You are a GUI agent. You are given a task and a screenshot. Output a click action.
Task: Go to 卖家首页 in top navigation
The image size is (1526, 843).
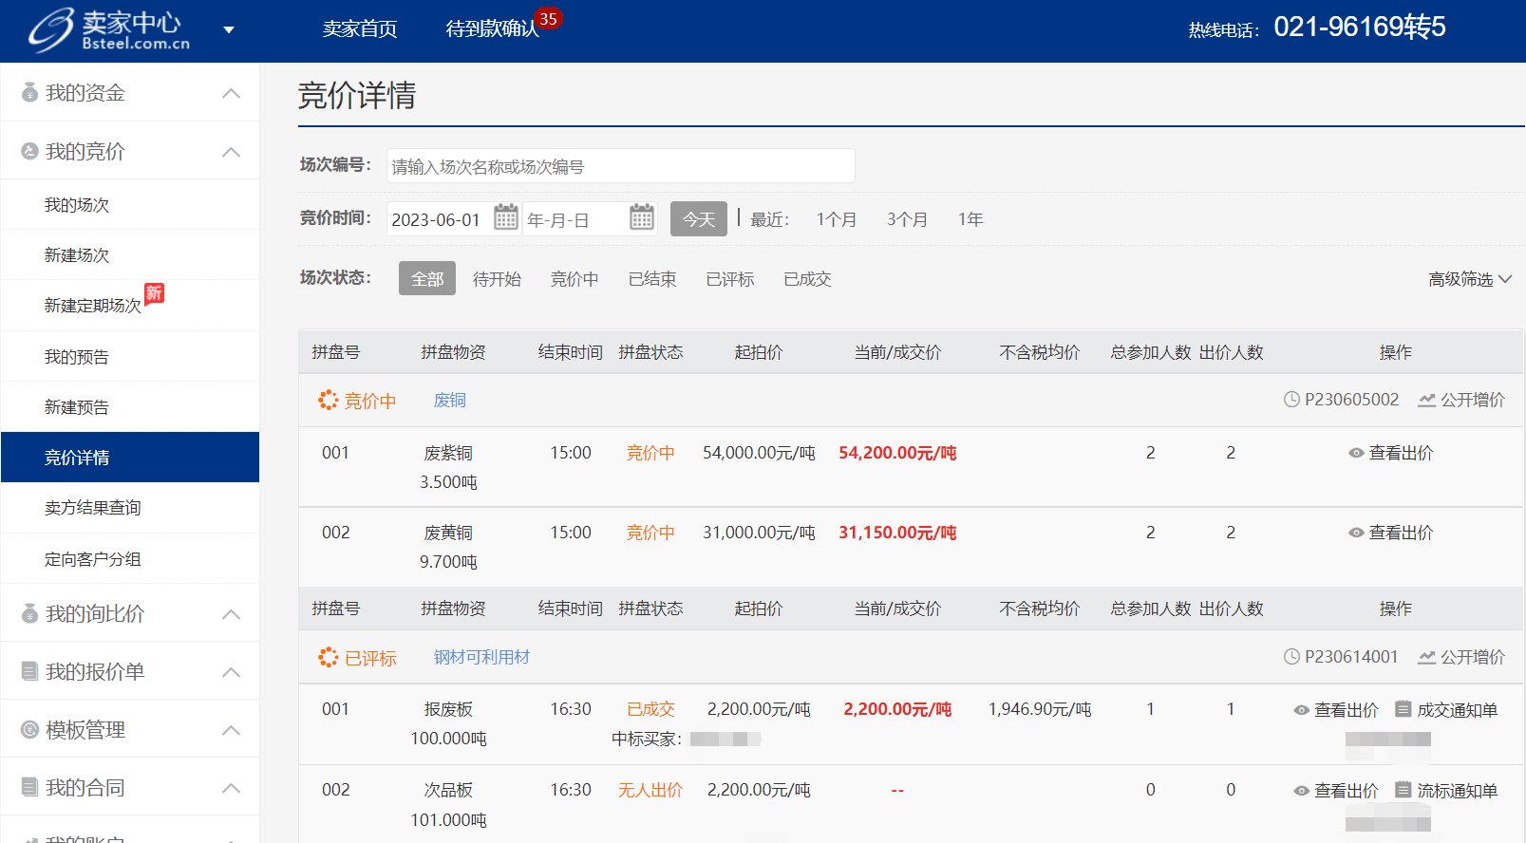pos(360,29)
